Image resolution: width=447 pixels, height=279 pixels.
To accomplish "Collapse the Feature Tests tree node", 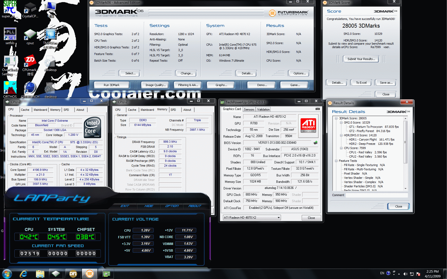I will coord(336,161).
